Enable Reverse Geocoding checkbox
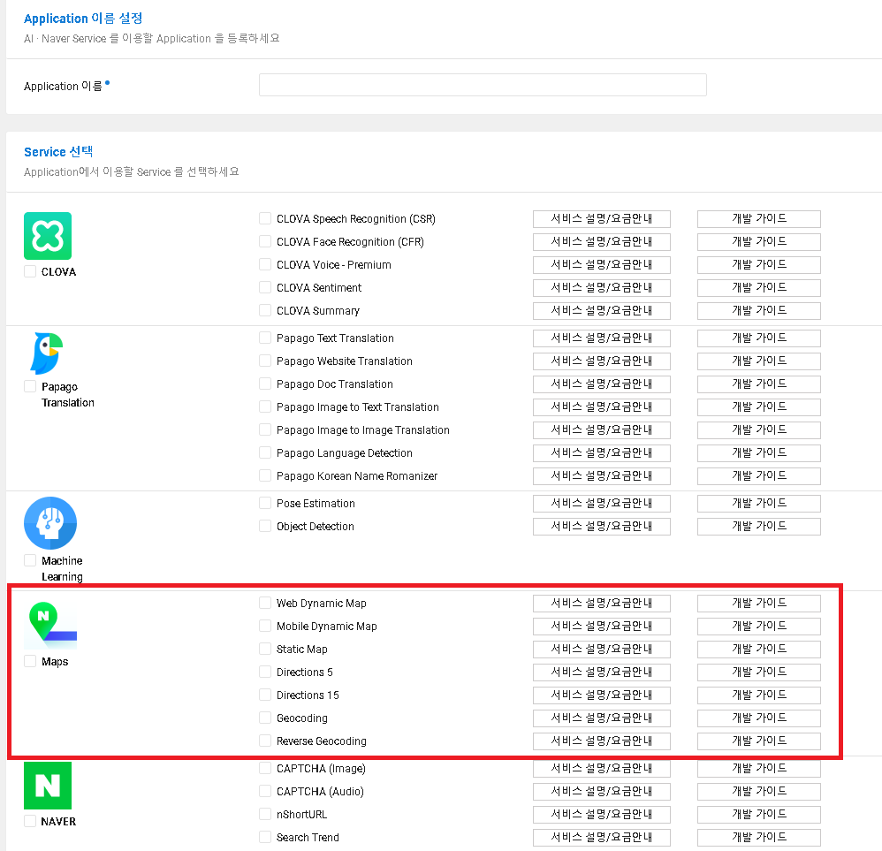The height and width of the screenshot is (851, 882). (265, 741)
